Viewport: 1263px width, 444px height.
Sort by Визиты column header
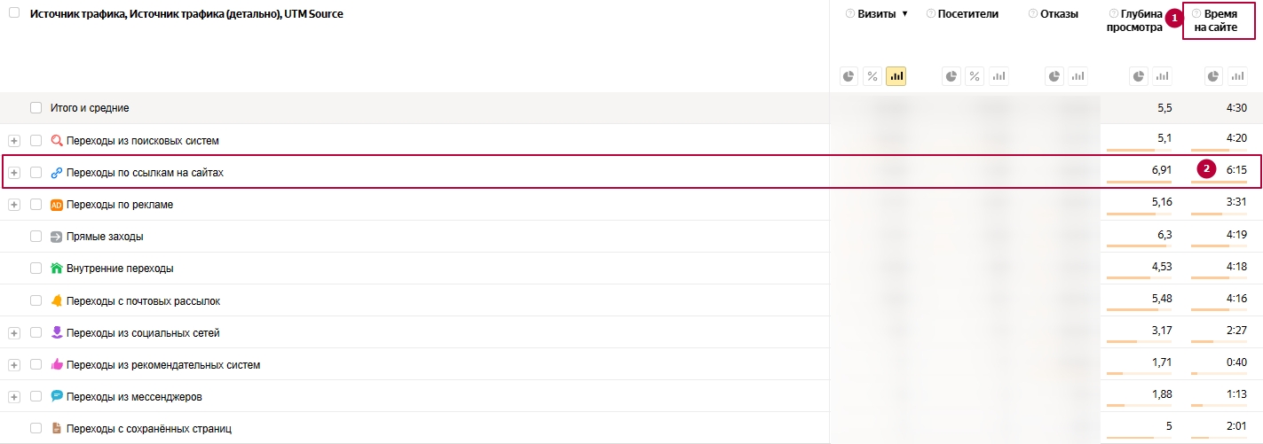click(876, 14)
